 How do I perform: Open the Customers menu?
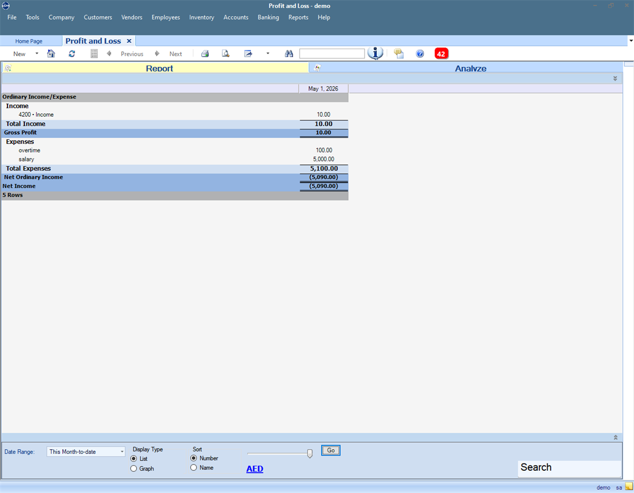point(98,17)
